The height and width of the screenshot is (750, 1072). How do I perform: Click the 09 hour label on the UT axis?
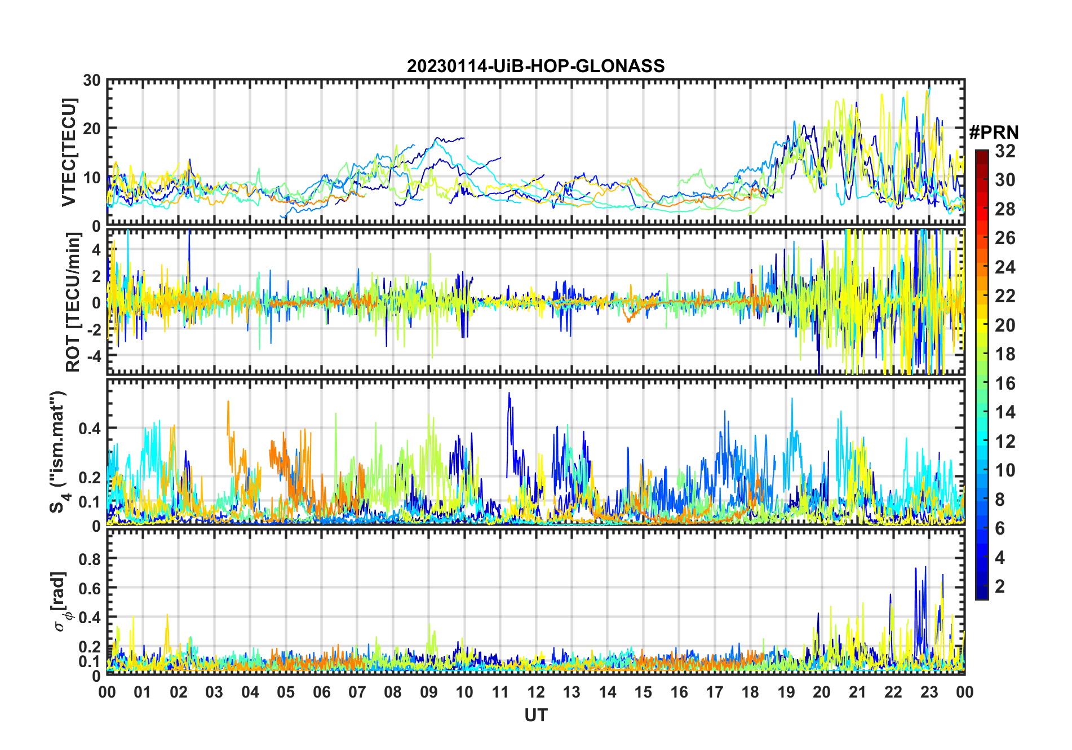[x=429, y=692]
